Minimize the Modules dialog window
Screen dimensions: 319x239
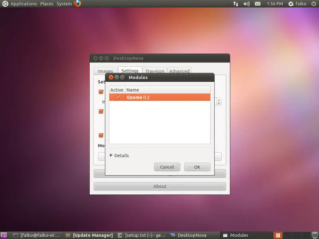click(x=116, y=77)
